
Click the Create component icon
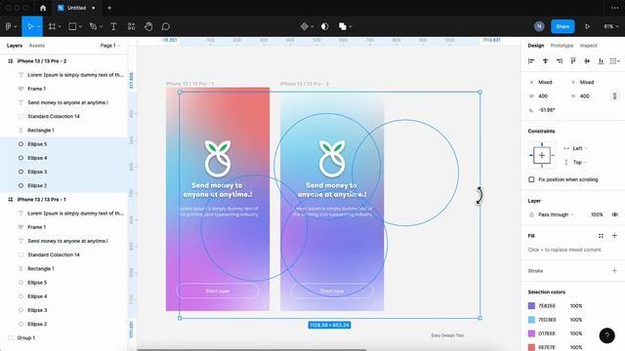tap(305, 26)
